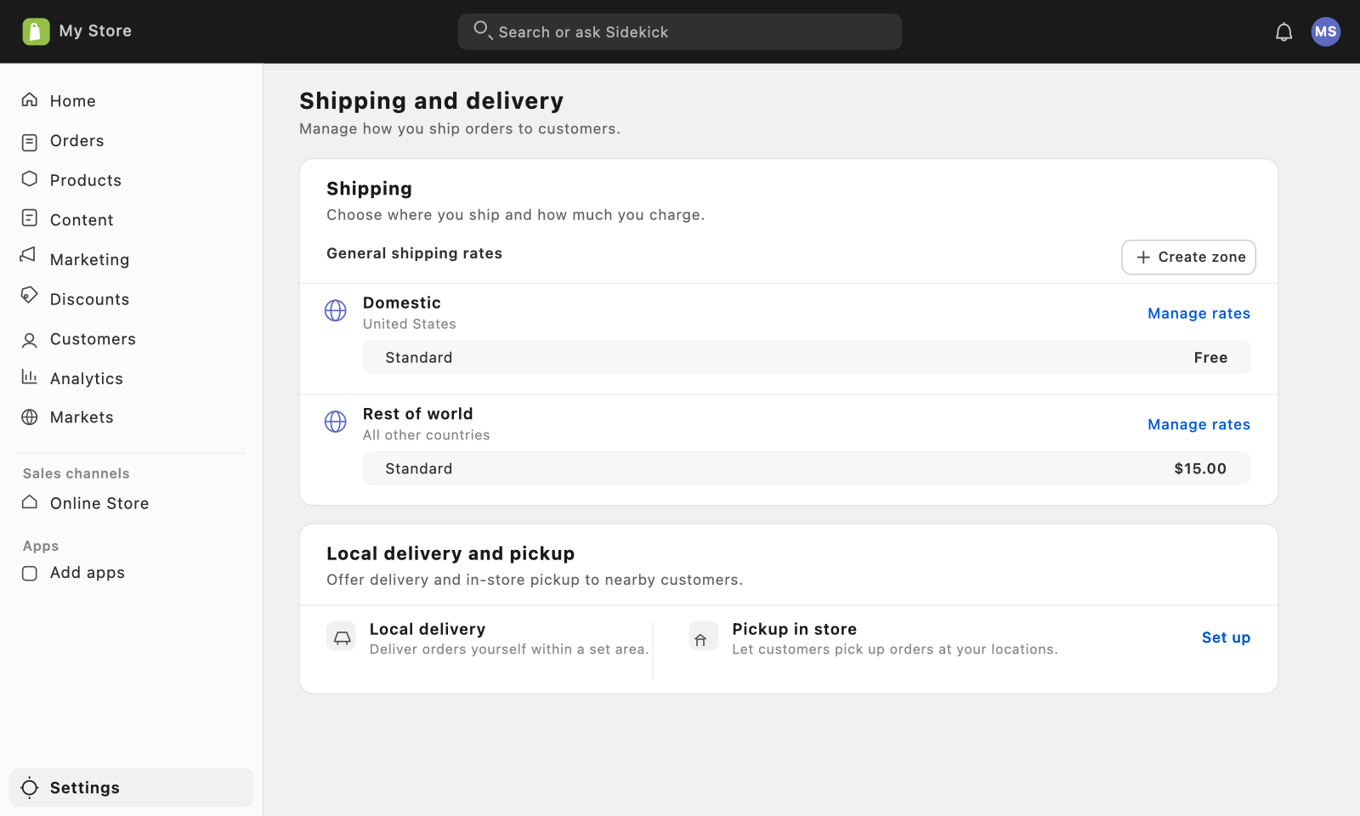The image size is (1360, 816).
Task: Click the Pickup in store heading
Action: point(795,629)
